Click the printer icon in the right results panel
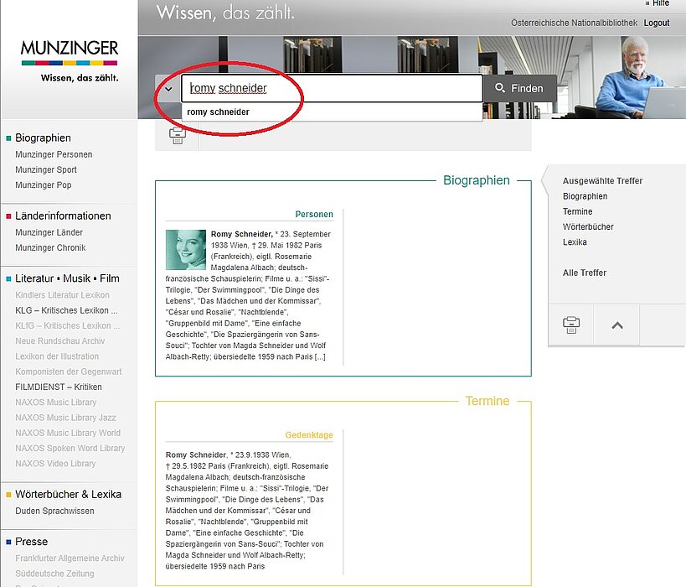Screen dimensions: 686x587 571,325
